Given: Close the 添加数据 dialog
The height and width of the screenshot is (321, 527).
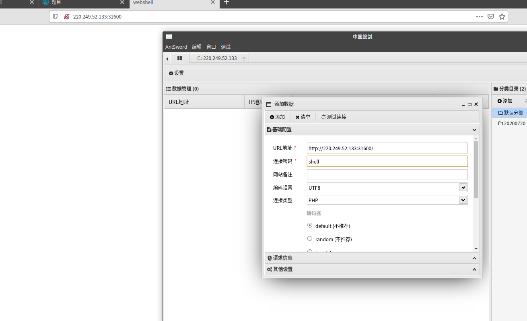Looking at the screenshot, I should (476, 104).
